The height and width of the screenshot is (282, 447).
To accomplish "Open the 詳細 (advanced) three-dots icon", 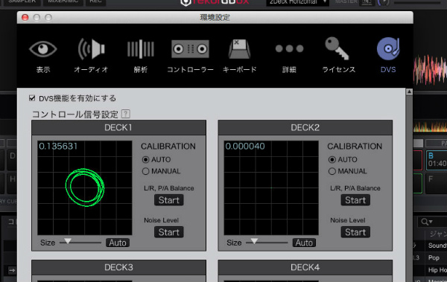I will point(289,48).
